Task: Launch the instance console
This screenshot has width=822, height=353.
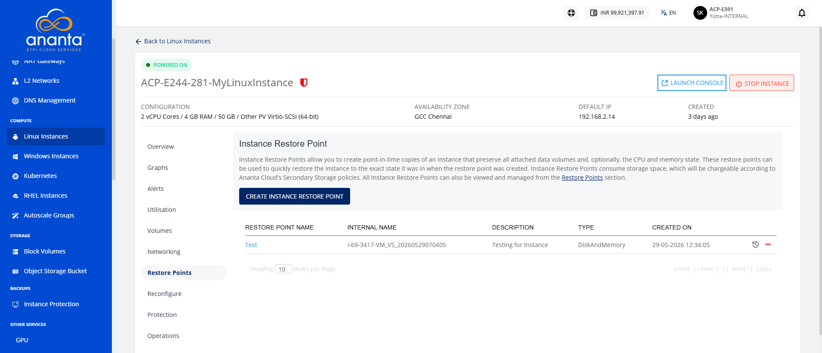Action: 692,83
